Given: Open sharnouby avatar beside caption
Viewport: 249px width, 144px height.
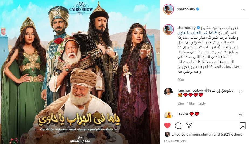Looking at the screenshot, I should point(168,29).
